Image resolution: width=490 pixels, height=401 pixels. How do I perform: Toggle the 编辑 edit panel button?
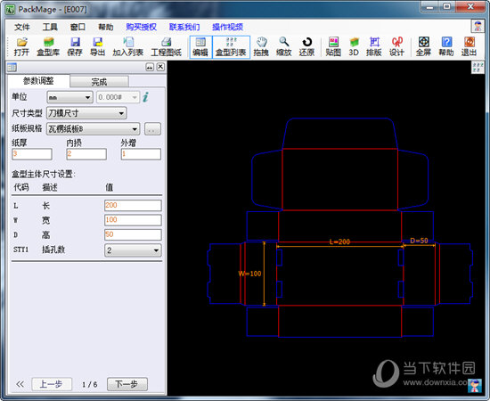(200, 47)
